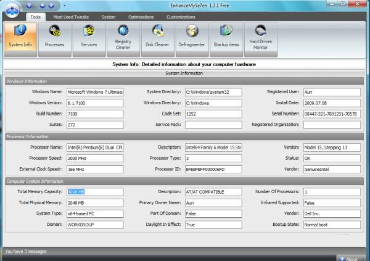This screenshot has width=370, height=261.
Task: Select the System tab
Action: (x=108, y=17)
